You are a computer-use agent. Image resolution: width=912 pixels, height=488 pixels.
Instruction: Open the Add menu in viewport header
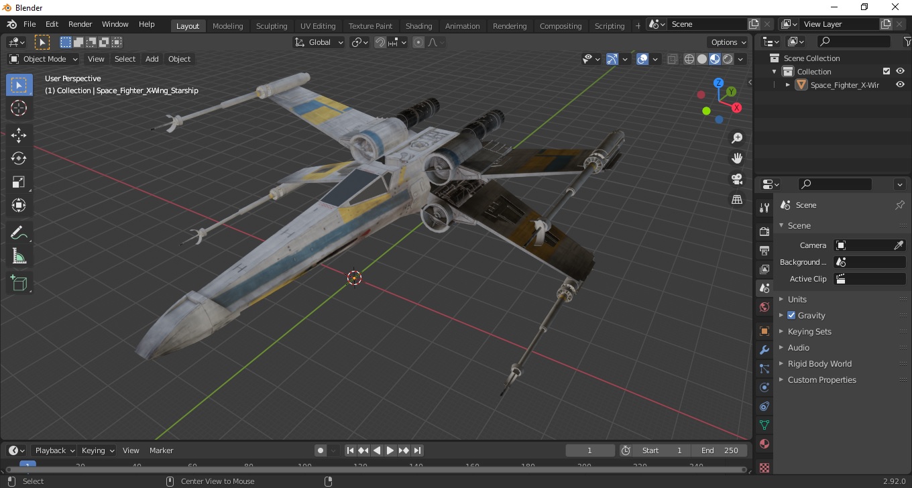point(152,59)
